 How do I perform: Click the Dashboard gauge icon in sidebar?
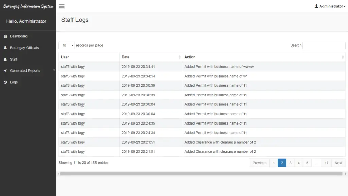pyautogui.click(x=6, y=36)
